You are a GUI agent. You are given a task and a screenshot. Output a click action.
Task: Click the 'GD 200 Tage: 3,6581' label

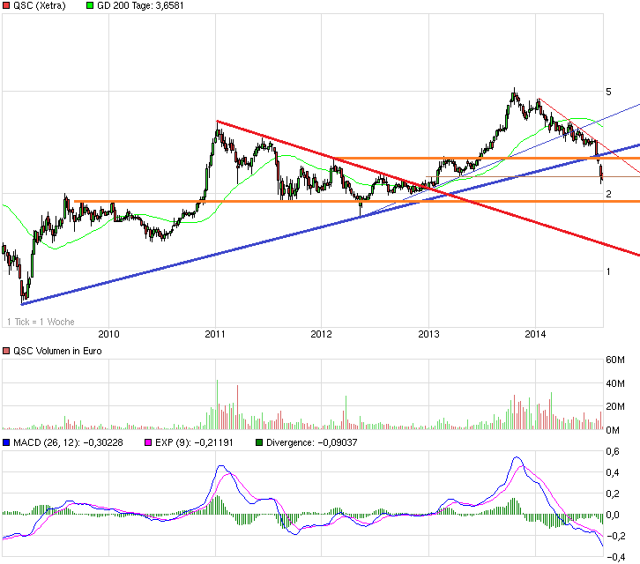(x=140, y=5)
